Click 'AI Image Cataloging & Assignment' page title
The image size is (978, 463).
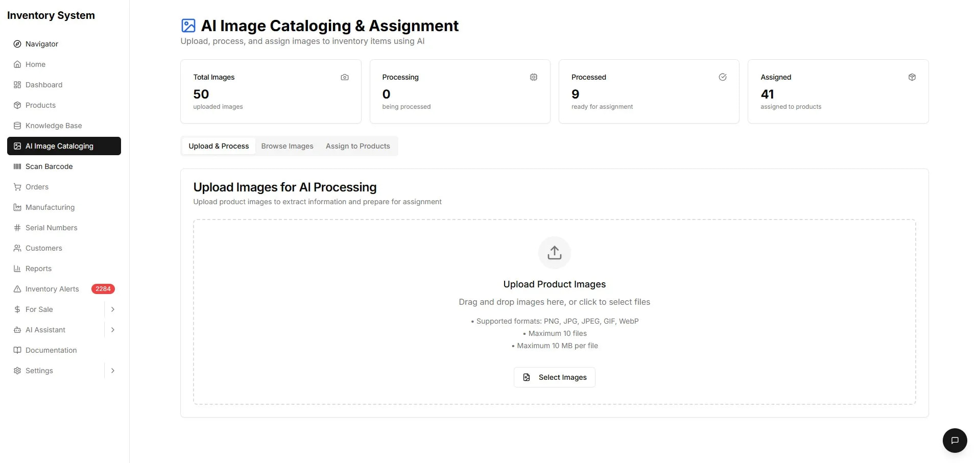(x=330, y=26)
